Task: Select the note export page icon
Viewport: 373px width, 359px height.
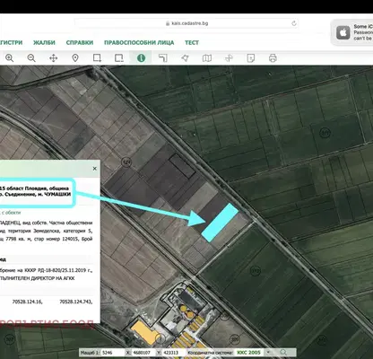Action: pos(251,58)
